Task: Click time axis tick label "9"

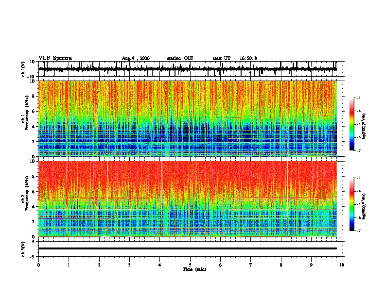Action: tap(311, 265)
